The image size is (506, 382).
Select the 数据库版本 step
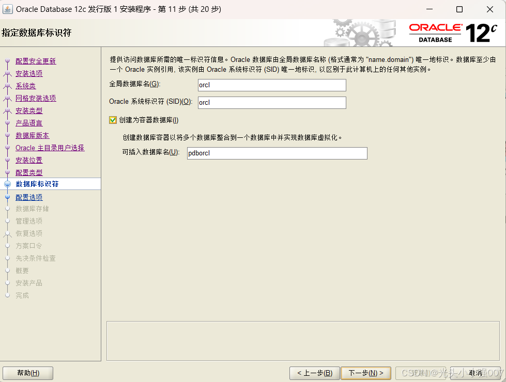[x=31, y=135]
